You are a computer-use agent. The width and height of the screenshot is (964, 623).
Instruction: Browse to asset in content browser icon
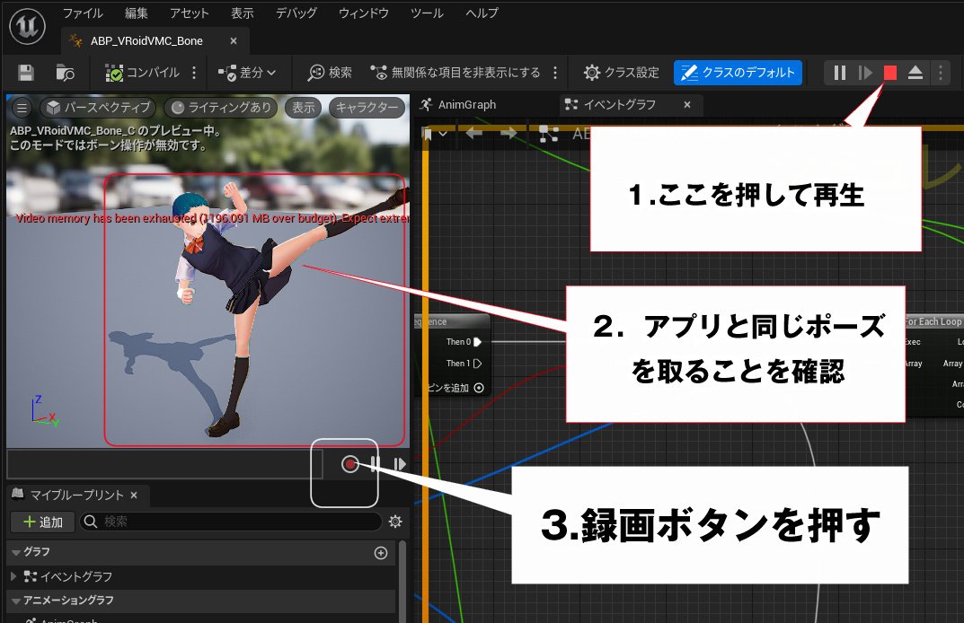coord(65,73)
